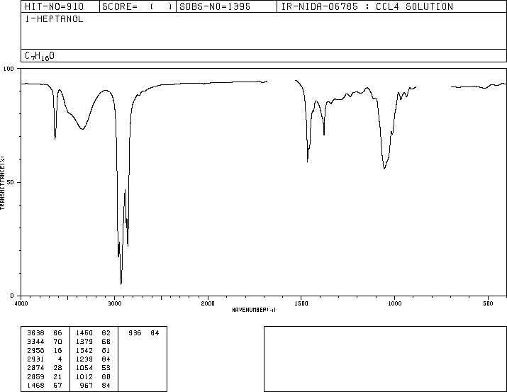Click the 3638 peak table entry
The height and width of the screenshot is (392, 507).
tap(45, 333)
